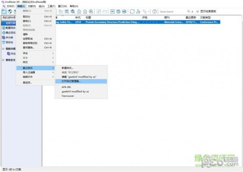
Task: Choose 复制 Ctrl+C menu entry
Action: pos(36,21)
